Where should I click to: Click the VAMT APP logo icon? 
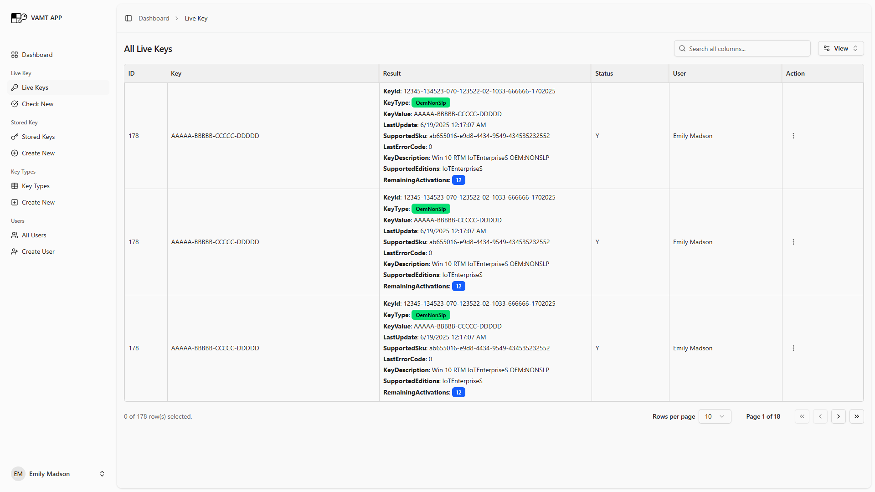19,18
